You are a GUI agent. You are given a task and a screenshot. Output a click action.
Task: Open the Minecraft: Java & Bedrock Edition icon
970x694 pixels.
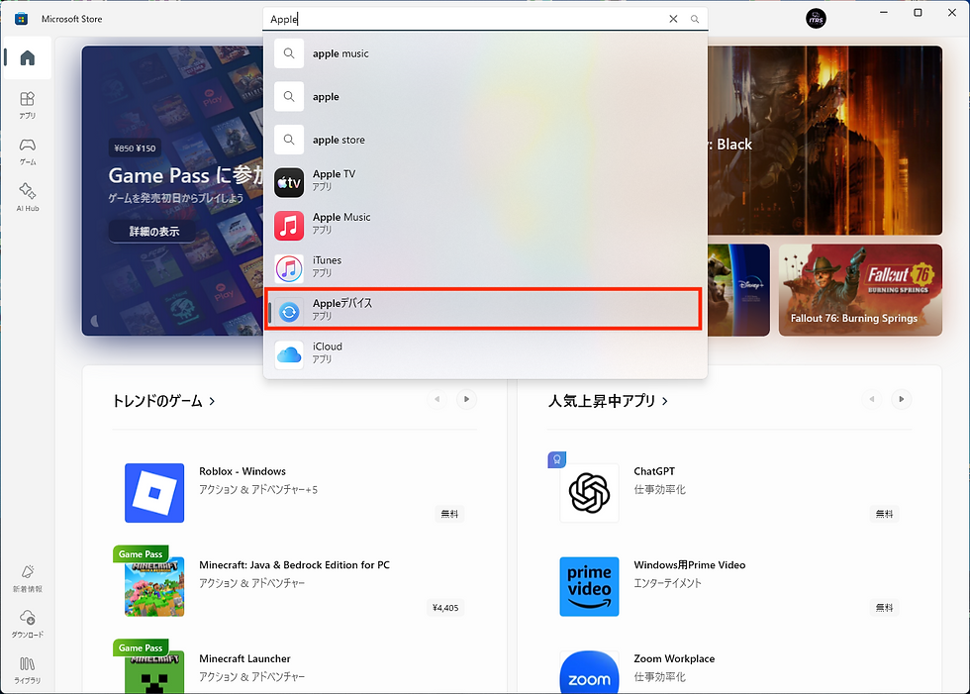tap(154, 587)
